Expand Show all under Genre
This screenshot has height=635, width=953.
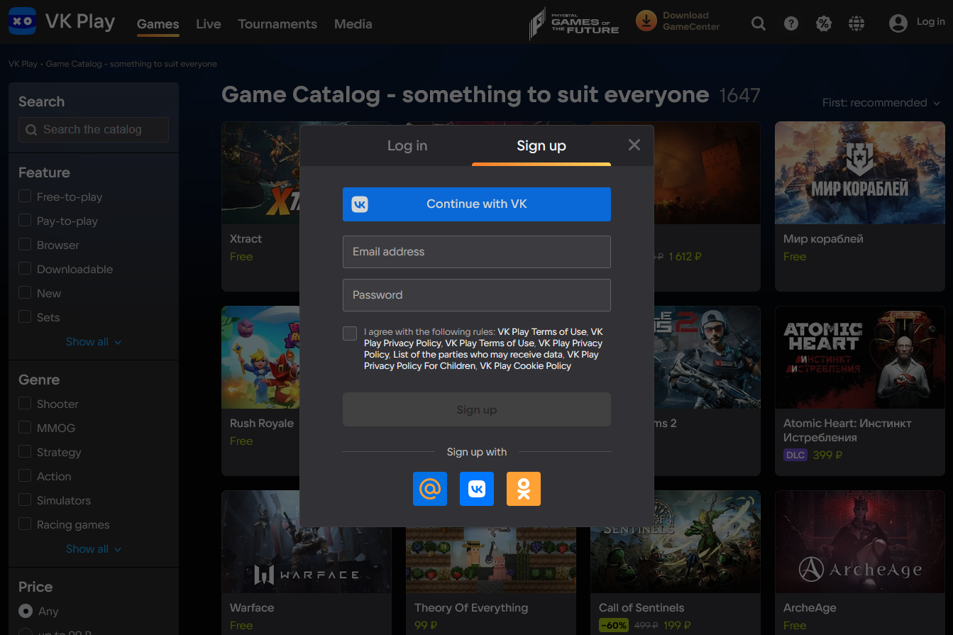(93, 549)
